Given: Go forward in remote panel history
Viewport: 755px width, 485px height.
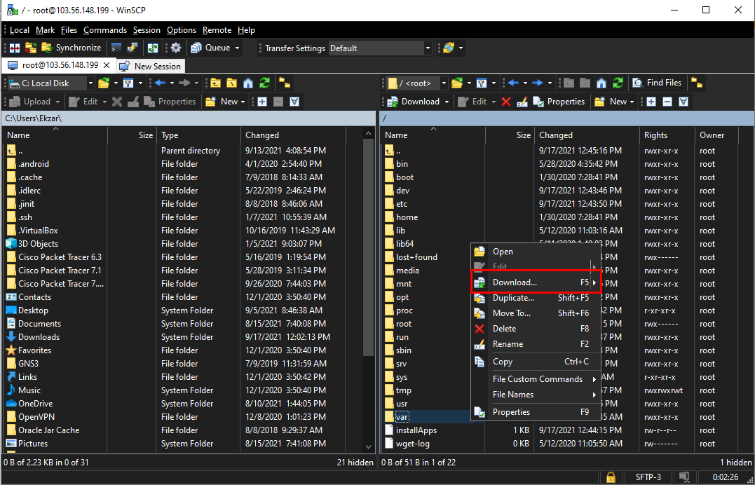Looking at the screenshot, I should click(538, 83).
